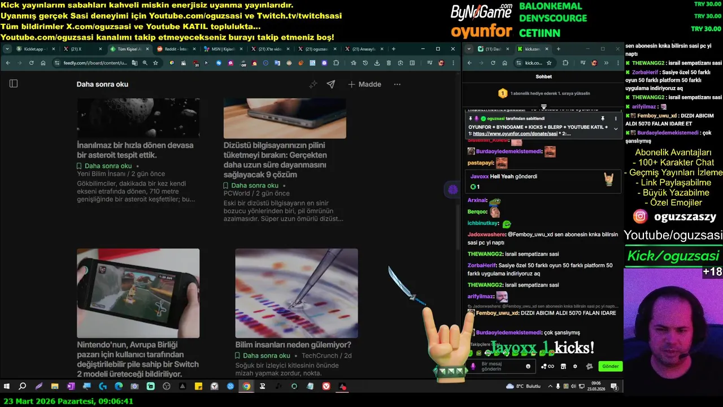This screenshot has height=407, width=723.
Task: Click the zoom magnifier icon in Feedly address bar
Action: [x=145, y=63]
